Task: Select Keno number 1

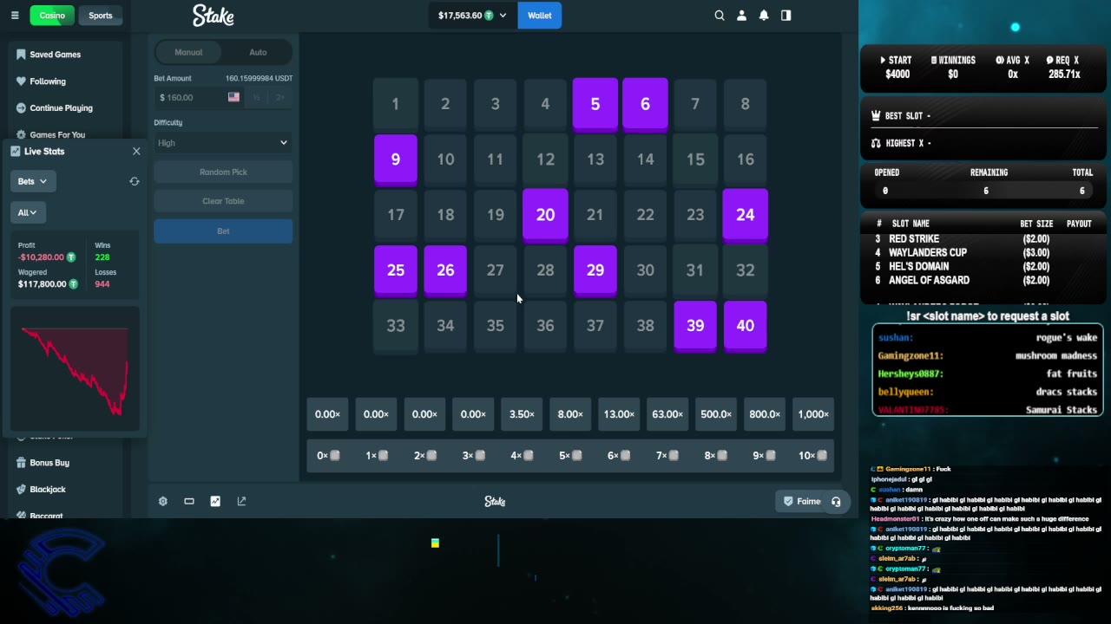Action: [396, 105]
